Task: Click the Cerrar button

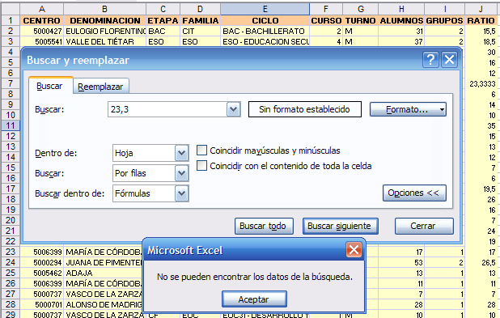Action: click(x=424, y=226)
